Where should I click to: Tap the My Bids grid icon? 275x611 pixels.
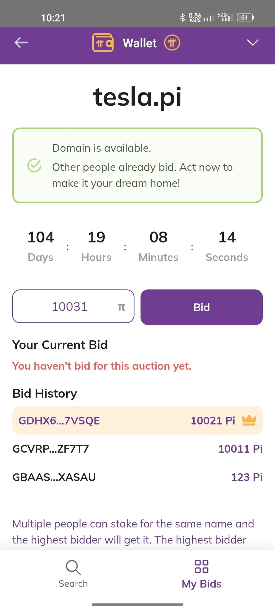point(202,566)
